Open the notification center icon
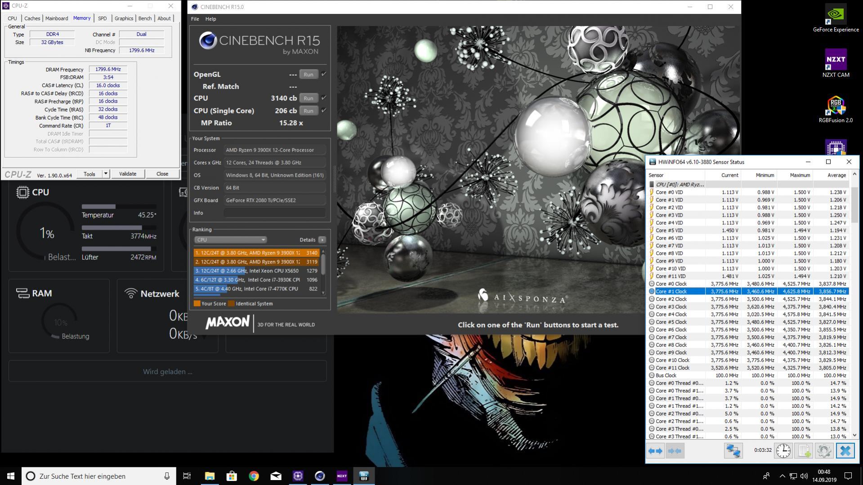 (848, 476)
